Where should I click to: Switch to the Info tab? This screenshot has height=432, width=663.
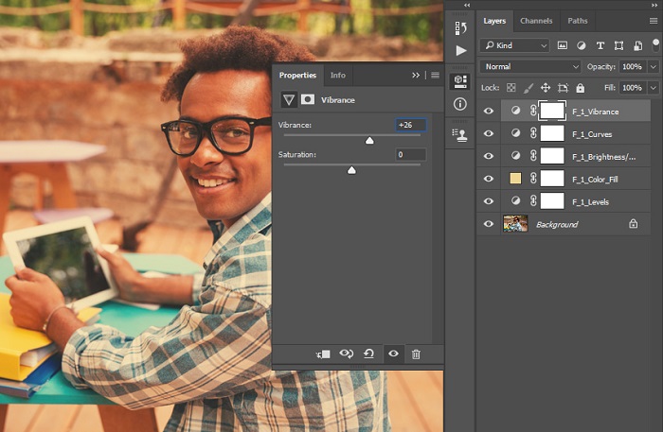(338, 75)
